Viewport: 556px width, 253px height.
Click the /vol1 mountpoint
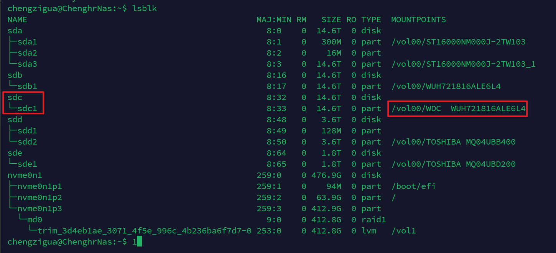tap(403, 231)
